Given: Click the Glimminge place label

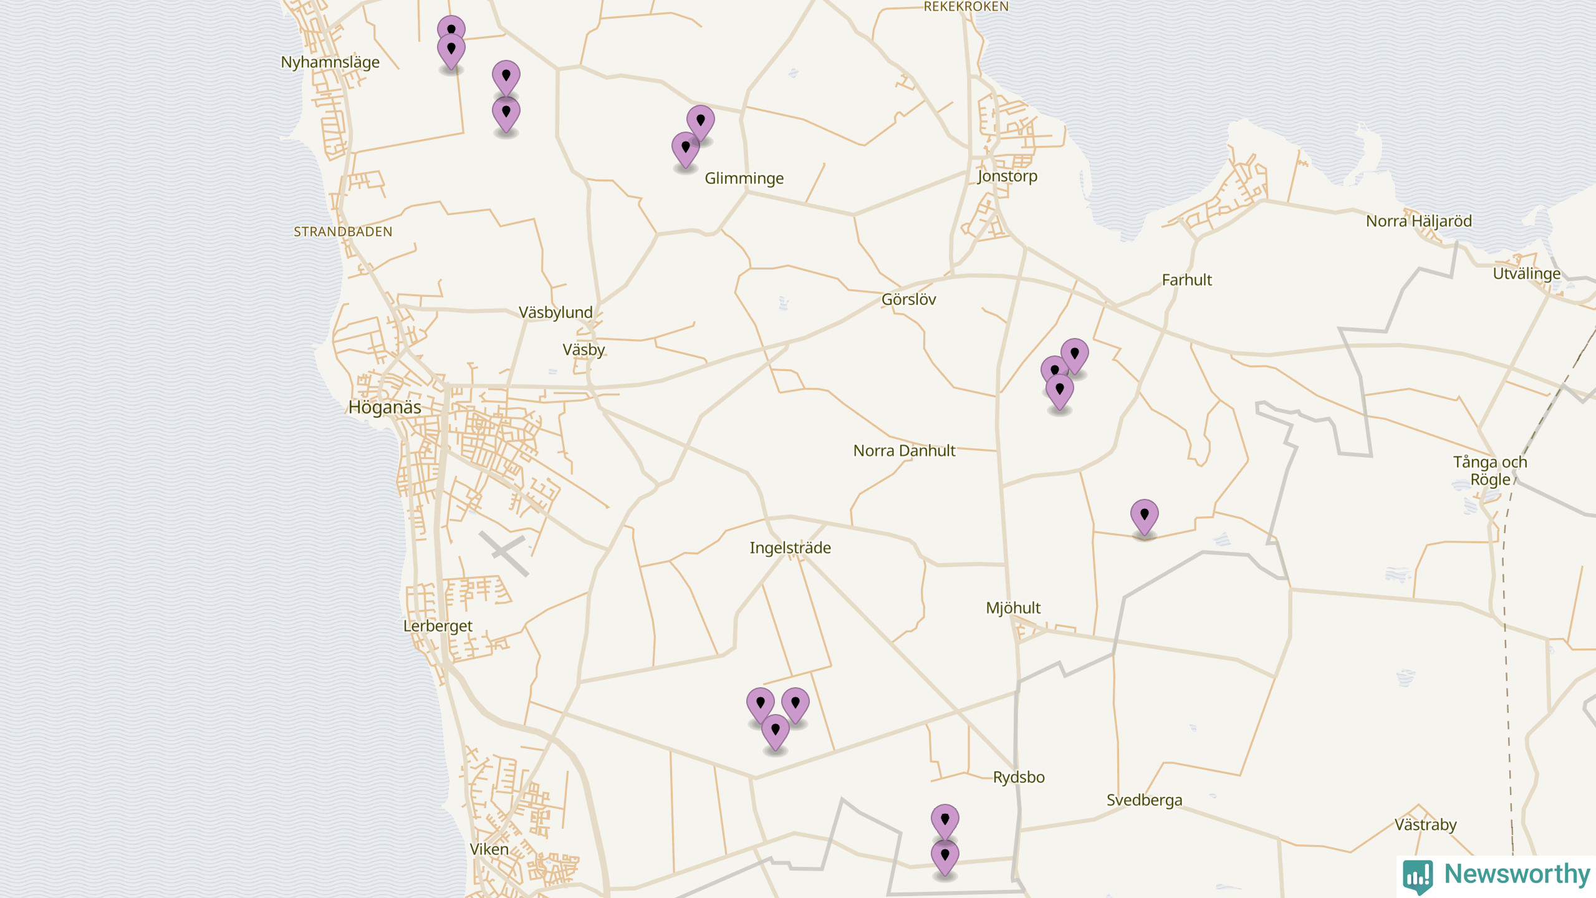Looking at the screenshot, I should click(744, 178).
